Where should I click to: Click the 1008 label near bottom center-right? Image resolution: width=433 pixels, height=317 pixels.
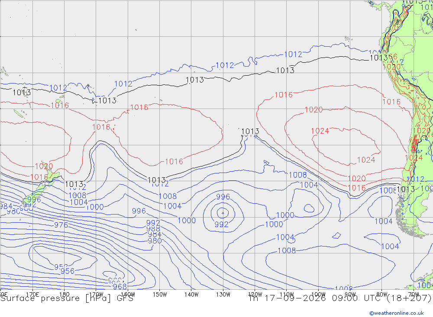[x=287, y=250]
